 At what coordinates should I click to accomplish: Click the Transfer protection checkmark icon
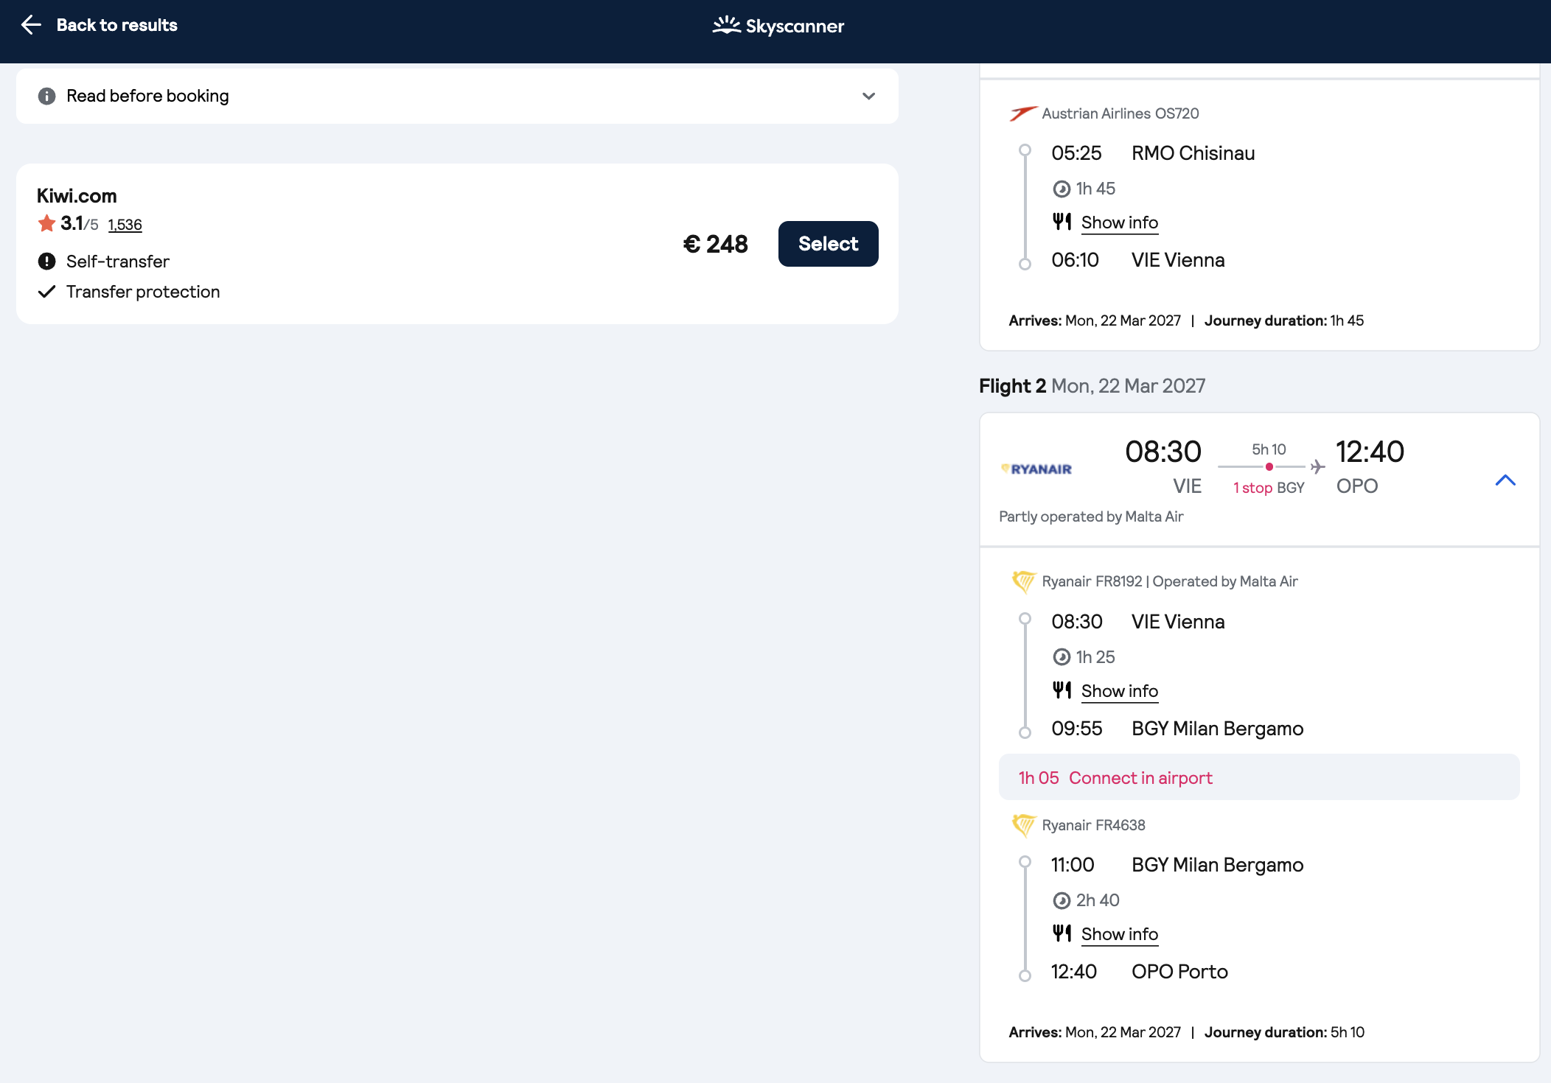(x=46, y=292)
